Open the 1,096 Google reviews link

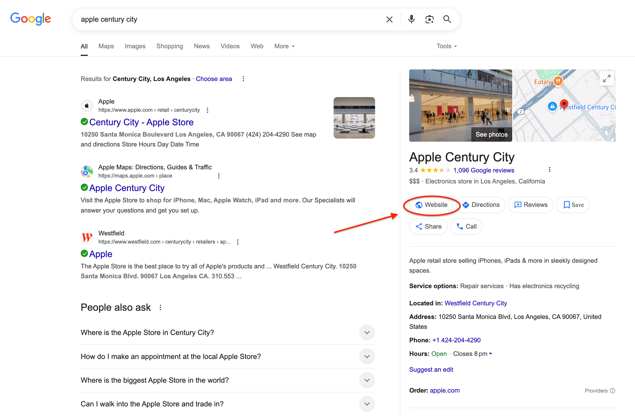484,170
